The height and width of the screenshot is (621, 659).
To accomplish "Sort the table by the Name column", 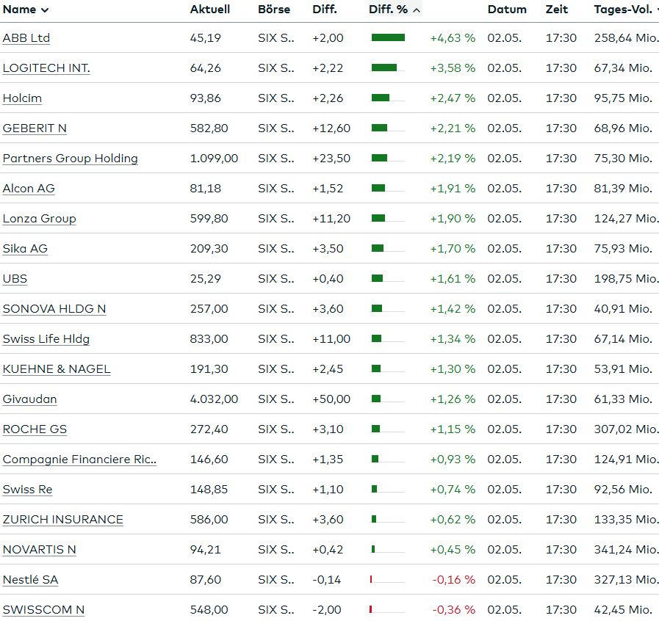I will coord(26,10).
